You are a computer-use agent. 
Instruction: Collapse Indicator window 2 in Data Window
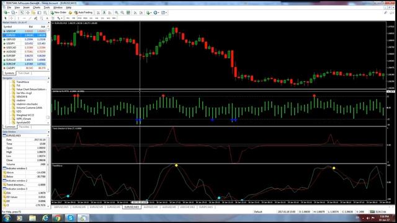pos(4,181)
